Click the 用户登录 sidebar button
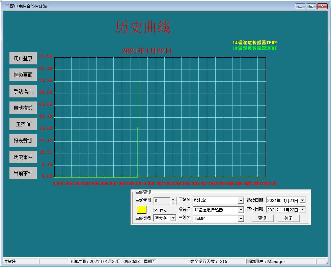Screen dimensions: 331x267 pos(23,58)
